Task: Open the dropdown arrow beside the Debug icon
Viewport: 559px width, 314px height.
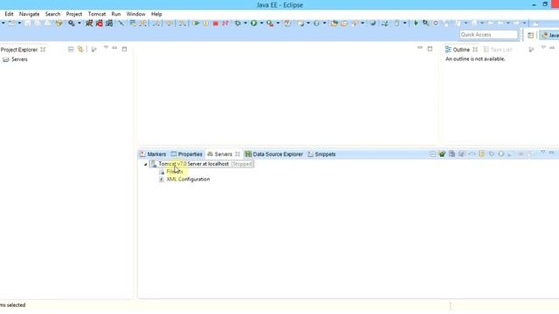Action: tap(245, 24)
